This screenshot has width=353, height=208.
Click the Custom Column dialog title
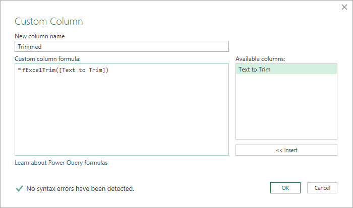[49, 21]
